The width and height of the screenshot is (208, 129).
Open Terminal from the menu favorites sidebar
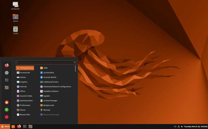(7, 80)
